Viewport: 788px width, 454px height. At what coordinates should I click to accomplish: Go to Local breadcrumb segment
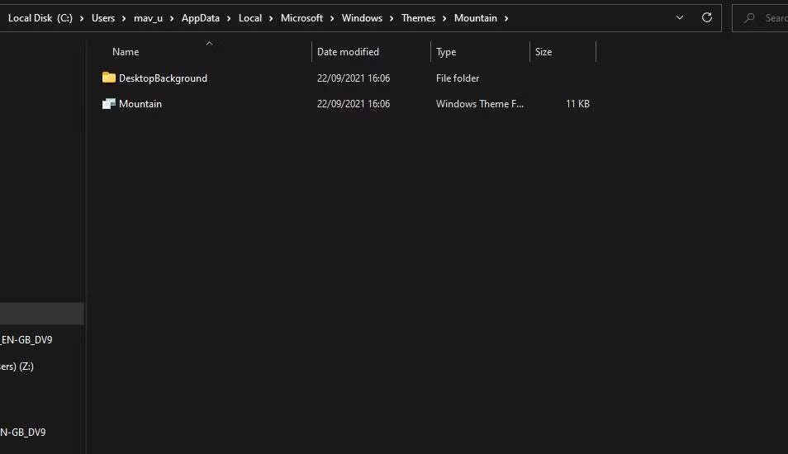250,18
